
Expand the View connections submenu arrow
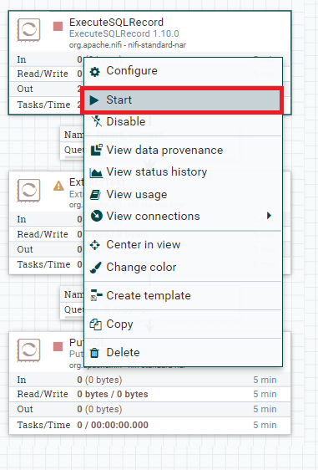[269, 216]
